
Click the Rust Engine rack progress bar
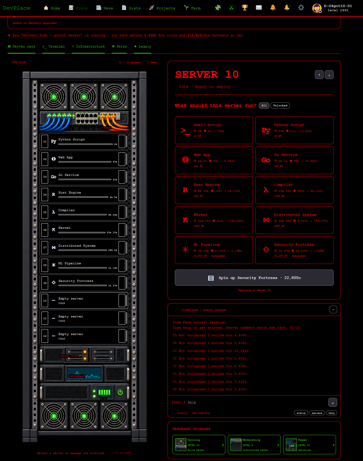(83, 197)
